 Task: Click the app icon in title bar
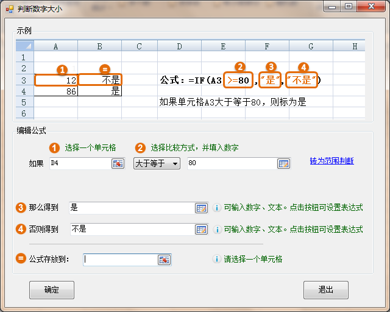[x=10, y=9]
